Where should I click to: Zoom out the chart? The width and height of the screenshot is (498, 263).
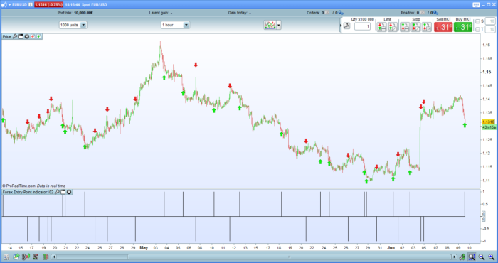(x=482, y=257)
